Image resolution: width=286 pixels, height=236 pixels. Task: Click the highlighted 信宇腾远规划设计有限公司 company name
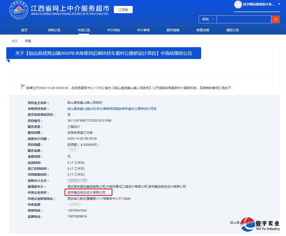tap(86, 192)
